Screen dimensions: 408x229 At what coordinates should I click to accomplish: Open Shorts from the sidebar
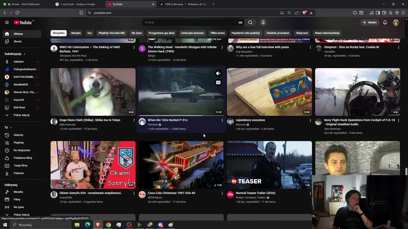pyautogui.click(x=22, y=41)
